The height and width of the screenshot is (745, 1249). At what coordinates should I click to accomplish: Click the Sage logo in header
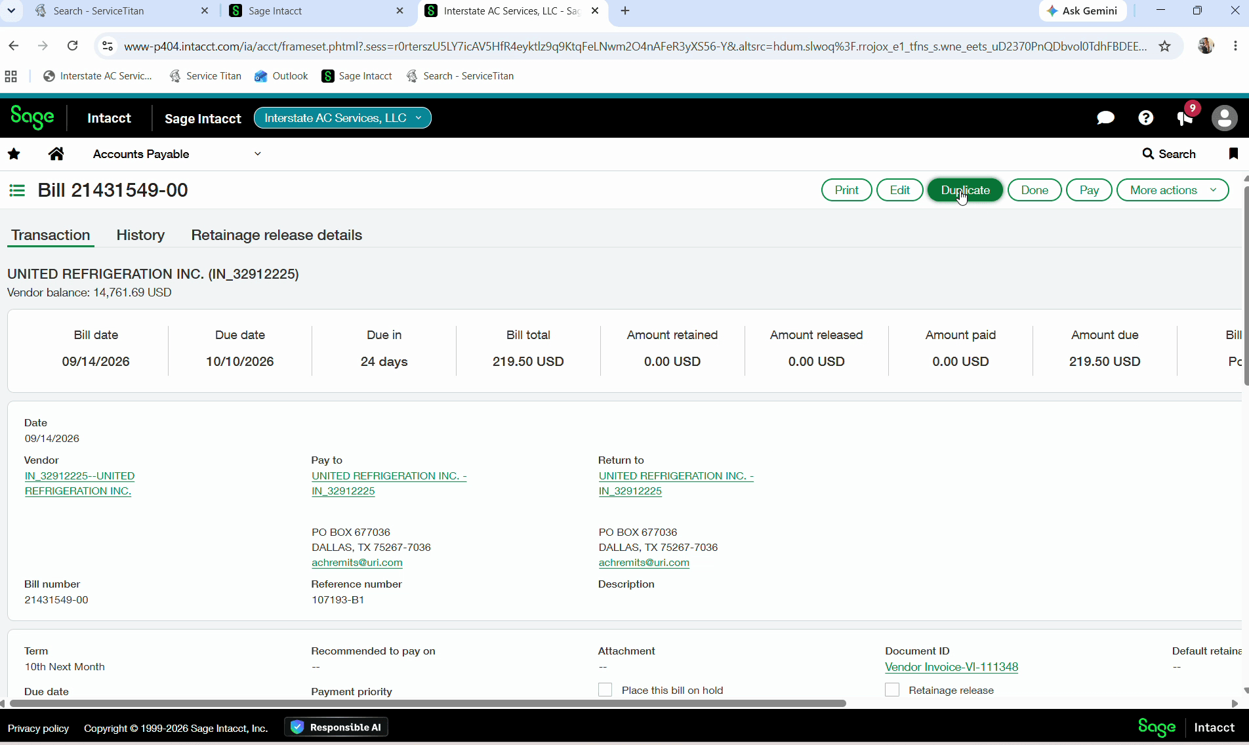tap(32, 117)
